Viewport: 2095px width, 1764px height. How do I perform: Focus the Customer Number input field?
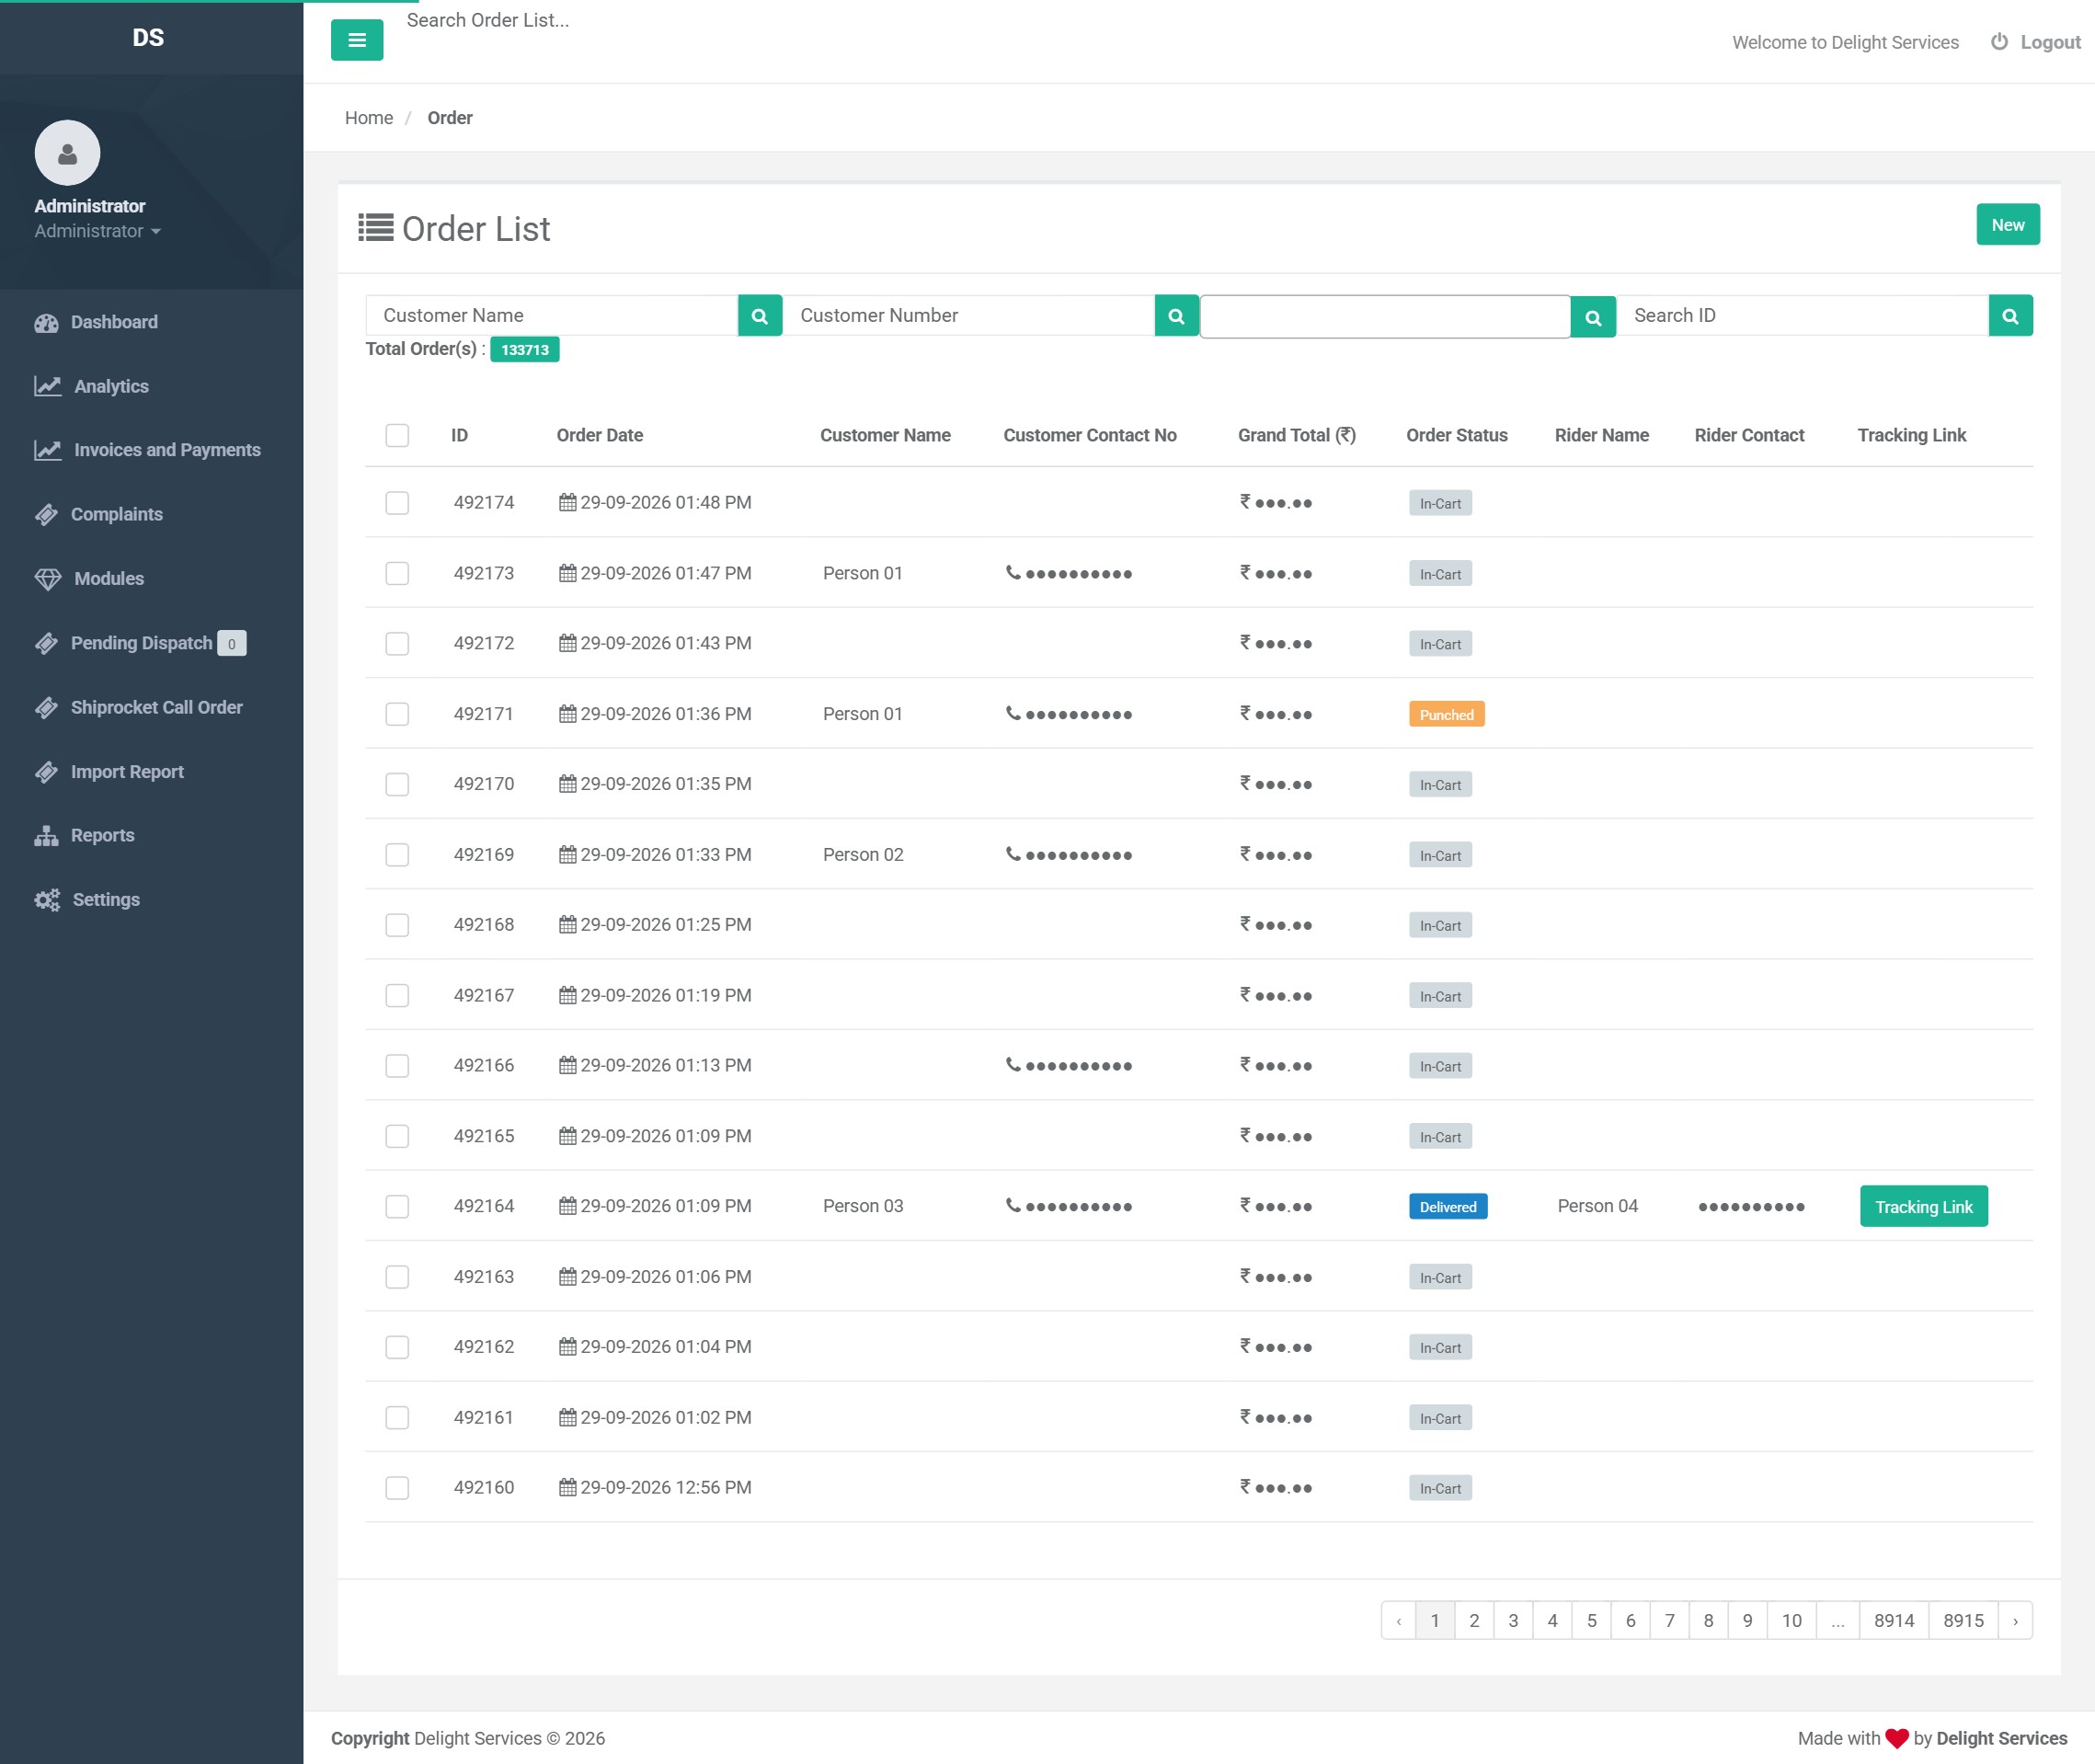click(969, 316)
